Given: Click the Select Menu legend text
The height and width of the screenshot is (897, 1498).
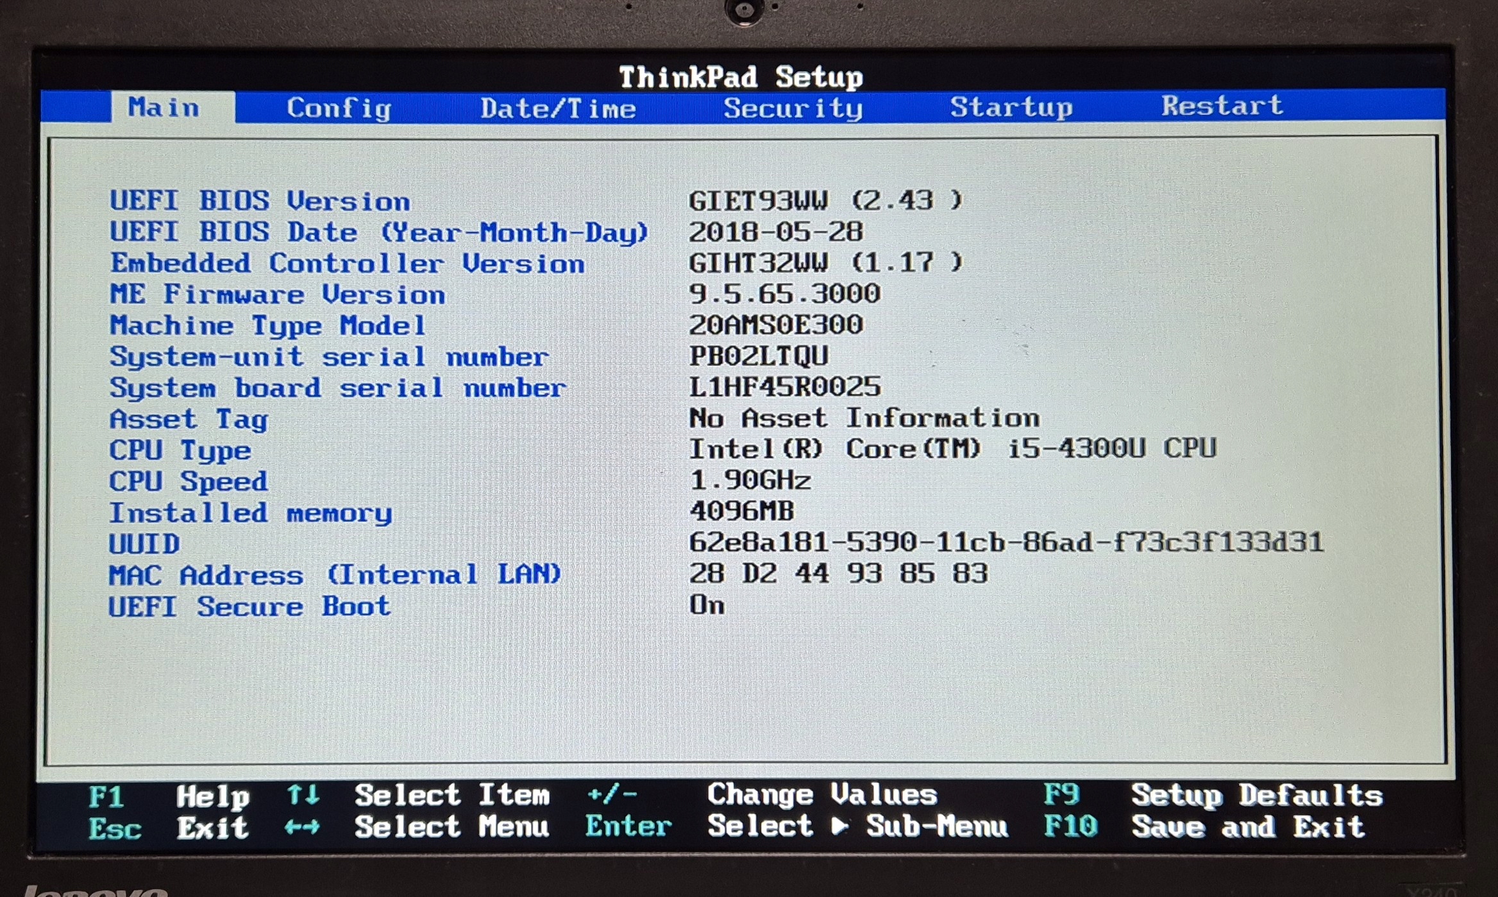Looking at the screenshot, I should pos(452,826).
